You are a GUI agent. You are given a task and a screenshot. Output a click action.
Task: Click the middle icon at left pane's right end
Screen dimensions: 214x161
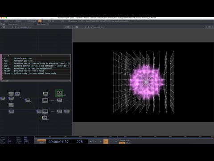(68, 27)
